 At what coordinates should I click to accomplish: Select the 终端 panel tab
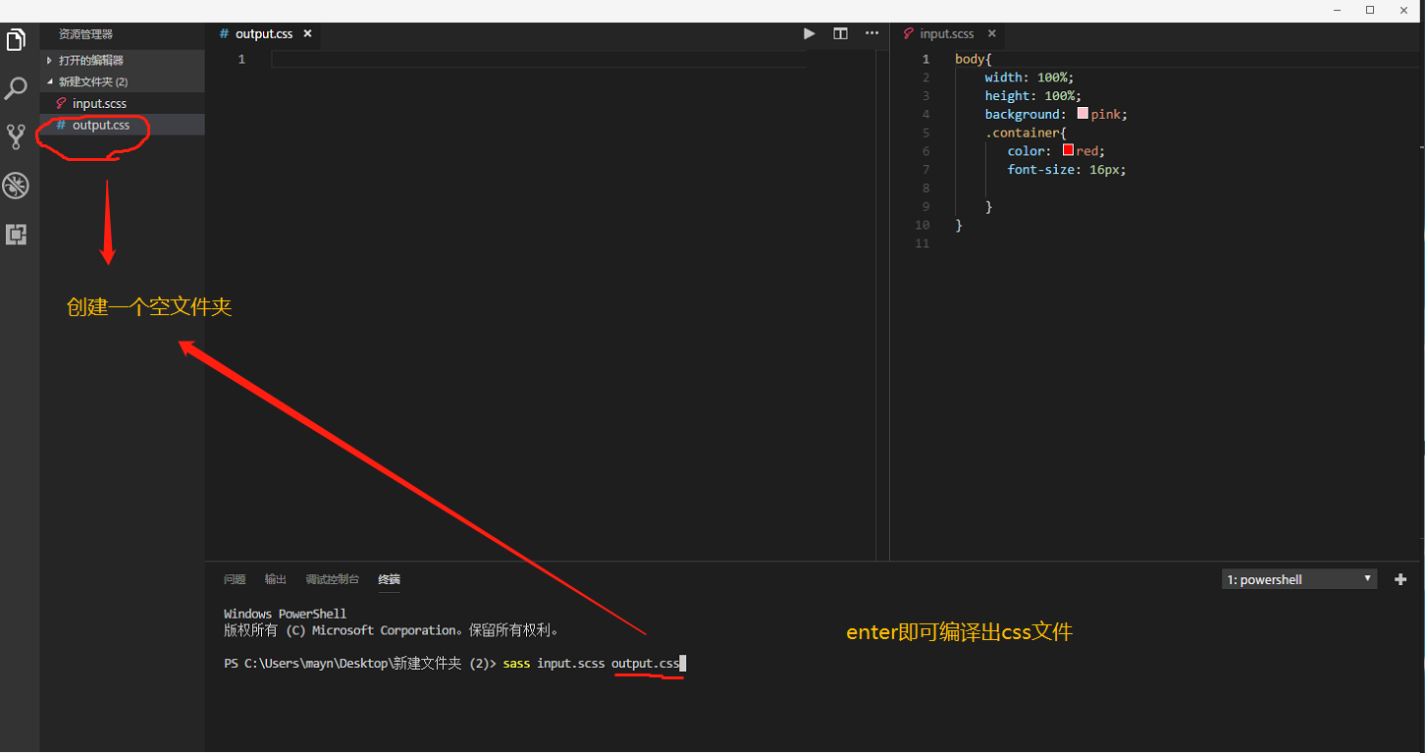pos(389,579)
